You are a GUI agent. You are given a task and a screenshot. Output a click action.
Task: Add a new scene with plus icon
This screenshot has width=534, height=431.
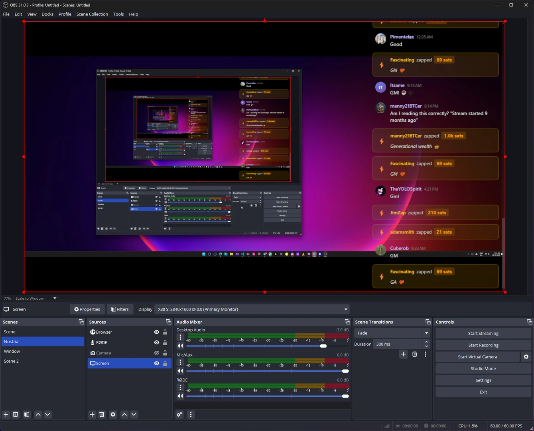[6, 415]
